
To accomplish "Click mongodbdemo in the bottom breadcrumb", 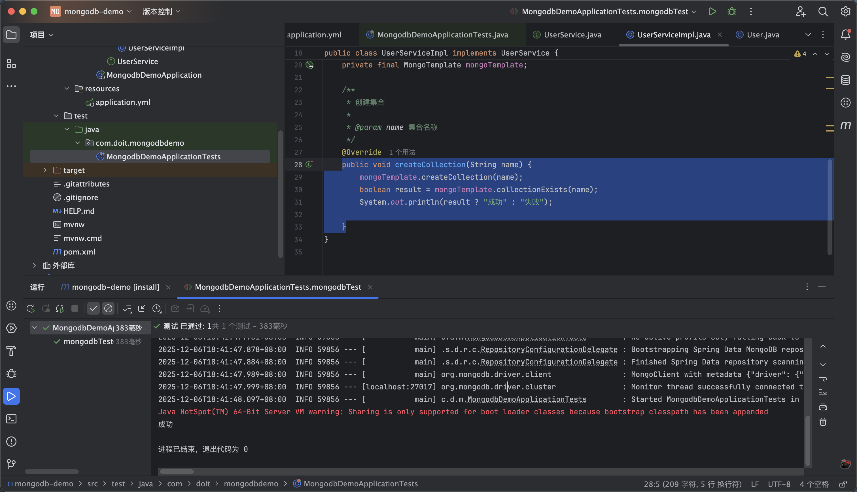I will [251, 484].
